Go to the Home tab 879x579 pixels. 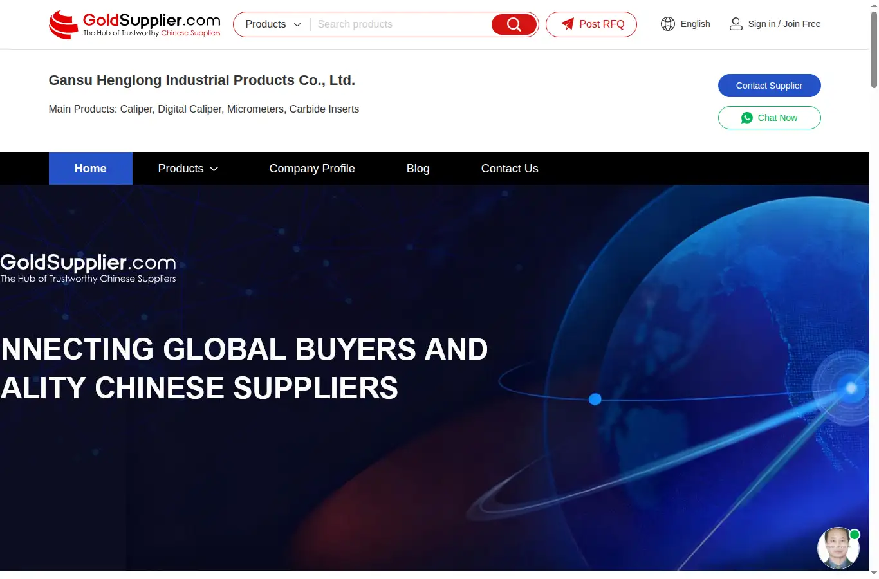tap(91, 169)
